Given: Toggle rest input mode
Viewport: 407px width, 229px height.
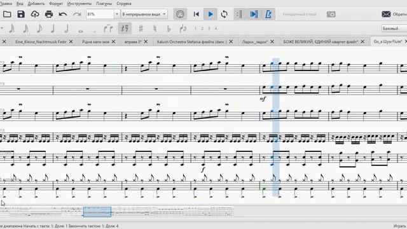Looking at the screenshot, I should pyautogui.click(x=125, y=29).
